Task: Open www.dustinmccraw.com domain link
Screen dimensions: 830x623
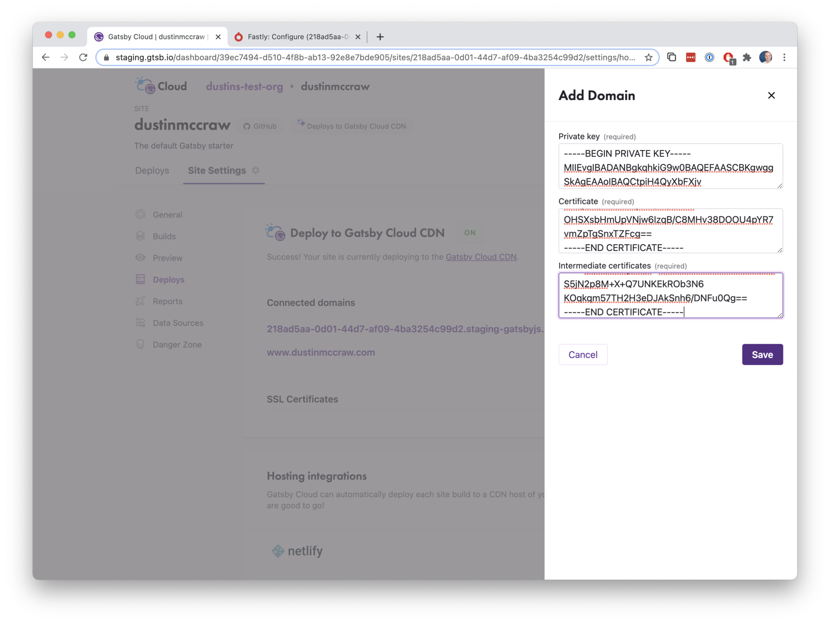Action: 321,352
